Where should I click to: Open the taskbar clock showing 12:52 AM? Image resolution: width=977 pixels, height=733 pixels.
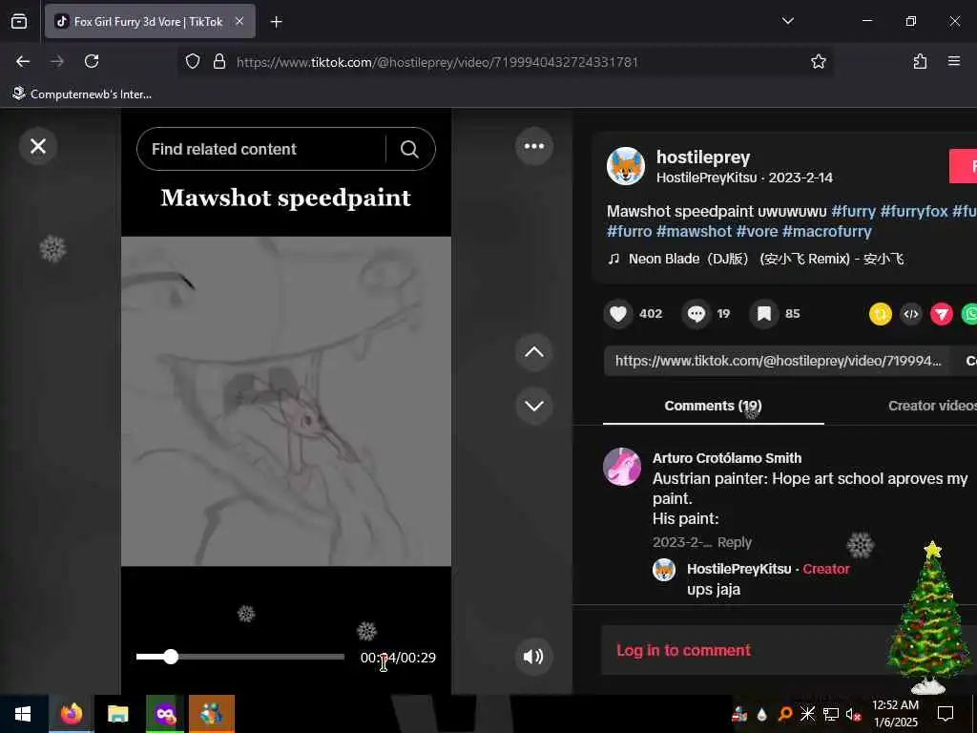point(895,714)
